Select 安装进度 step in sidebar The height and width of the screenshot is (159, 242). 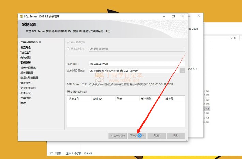pos(26,98)
